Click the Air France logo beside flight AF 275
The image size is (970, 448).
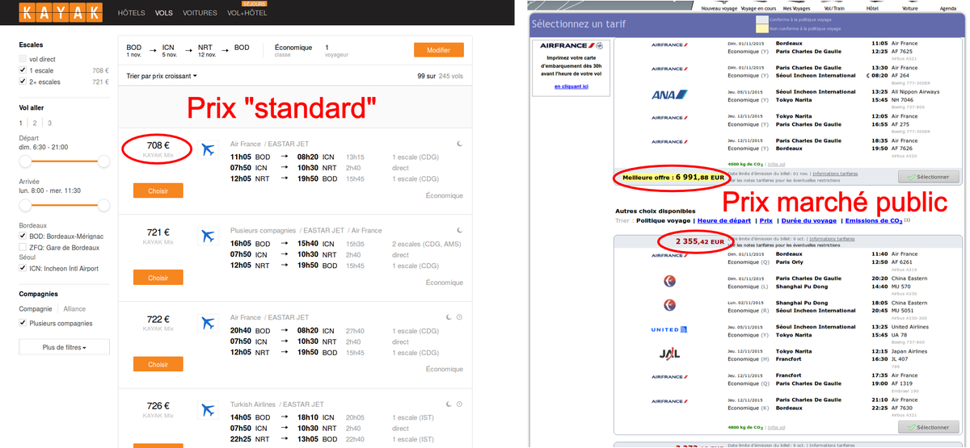(668, 118)
